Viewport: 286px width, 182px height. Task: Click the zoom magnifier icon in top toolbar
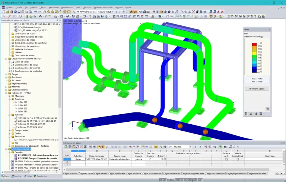coord(48,12)
